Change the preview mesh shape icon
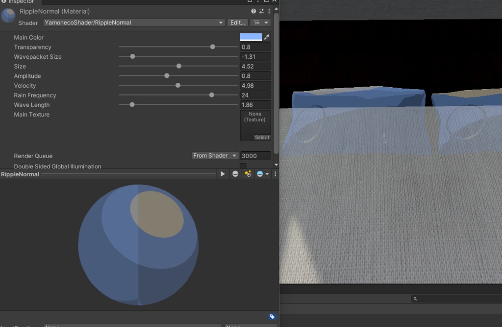Viewport: 502px width, 327px height. pos(235,174)
